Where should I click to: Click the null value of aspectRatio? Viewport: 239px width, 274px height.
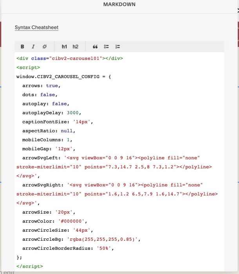[x=67, y=131]
